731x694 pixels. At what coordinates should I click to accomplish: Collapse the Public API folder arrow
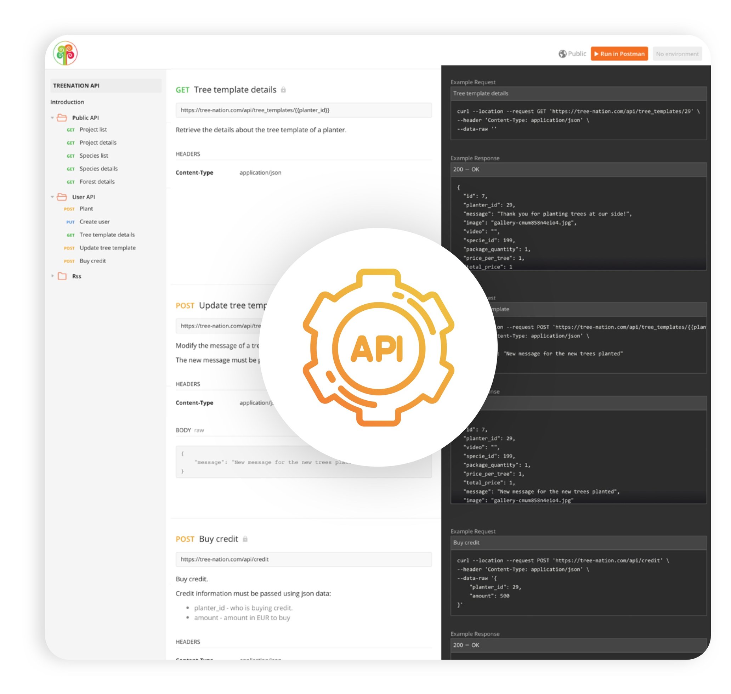(x=52, y=118)
